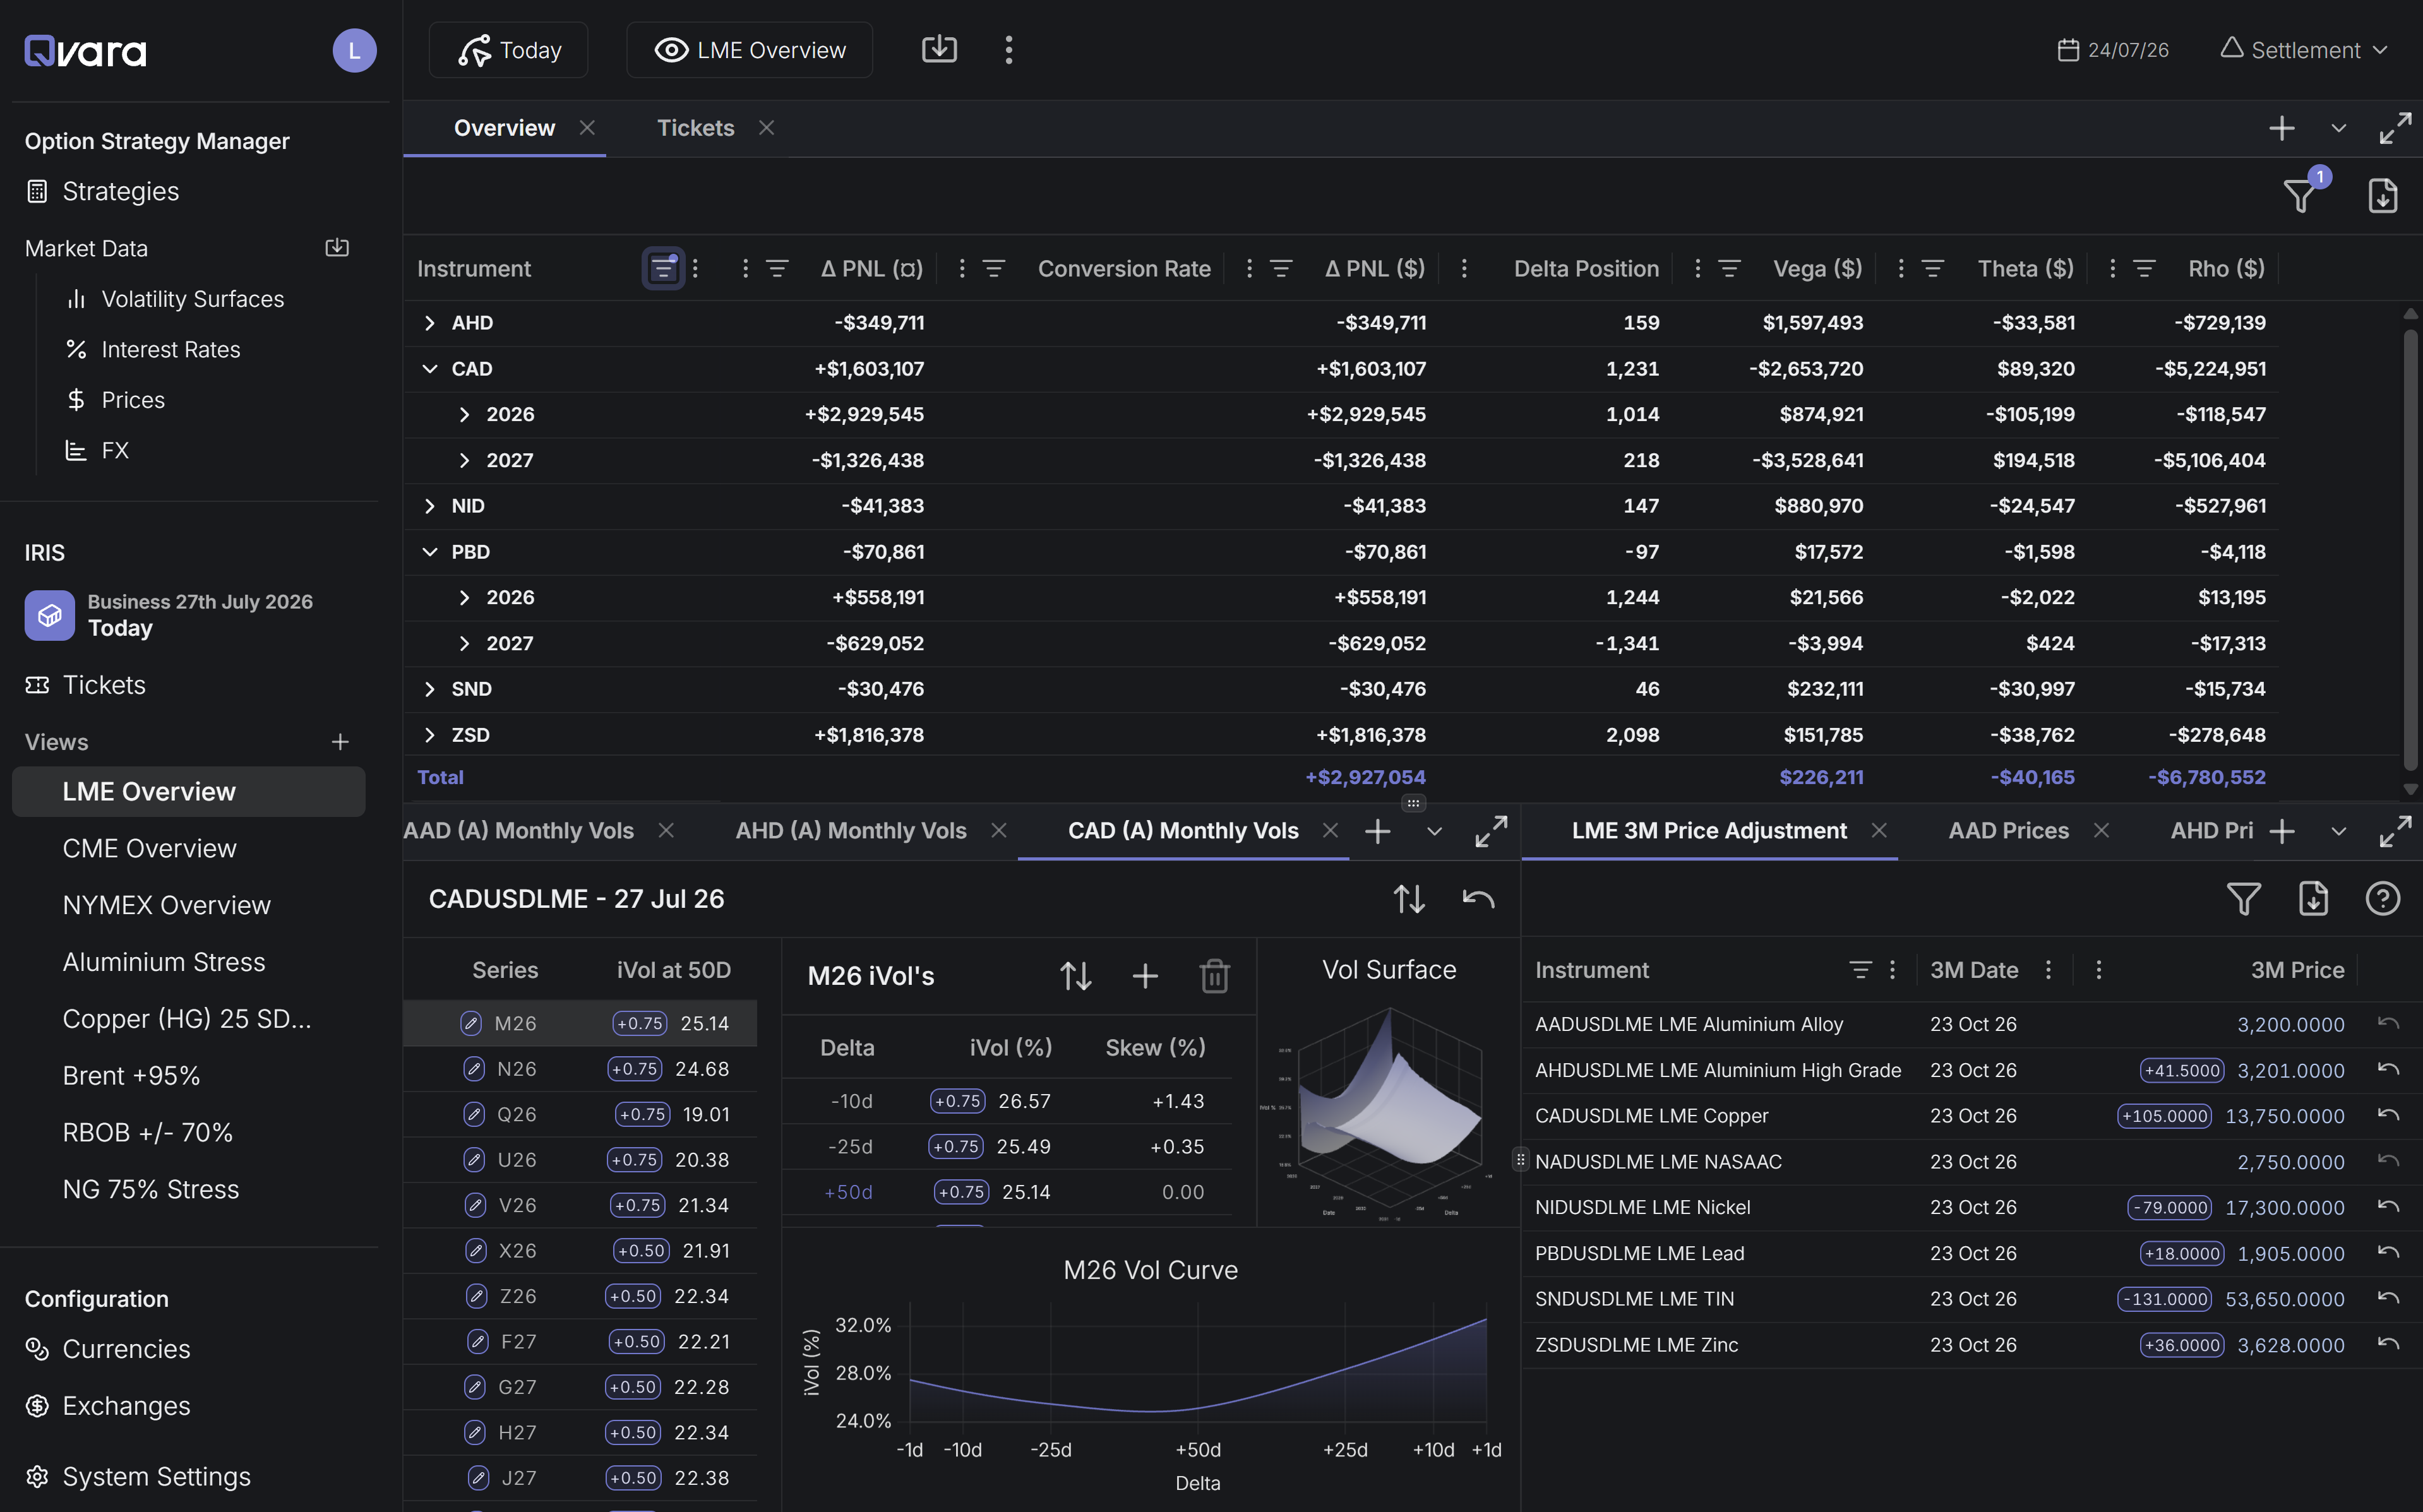The width and height of the screenshot is (2423, 1512).
Task: Click sort arrows beside CADUSDLME title
Action: coord(1409,898)
